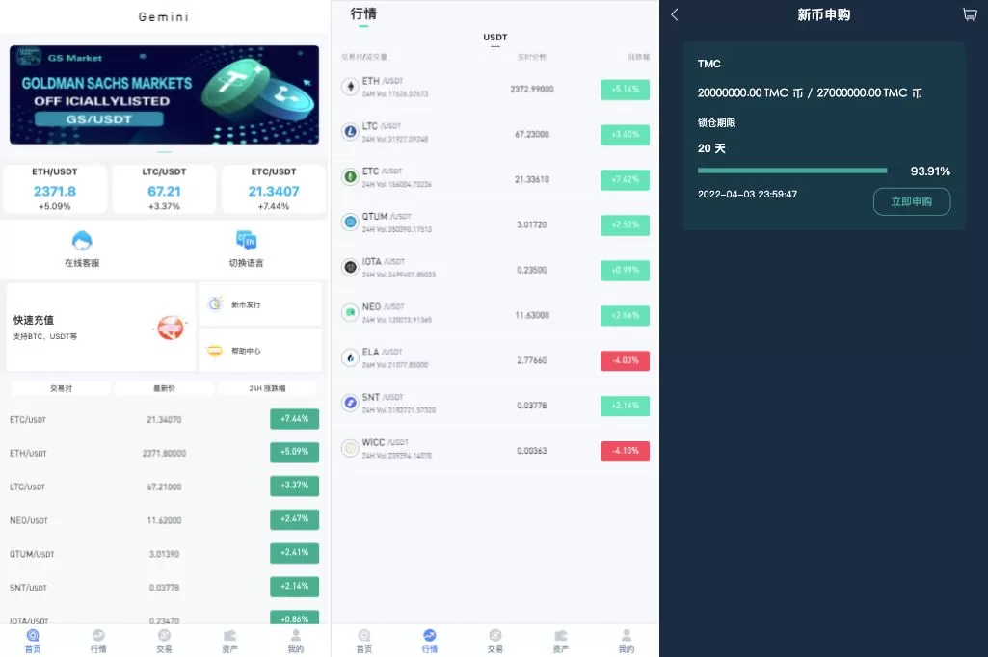Open online customer service (在线客服) icon
988x657 pixels.
(82, 241)
